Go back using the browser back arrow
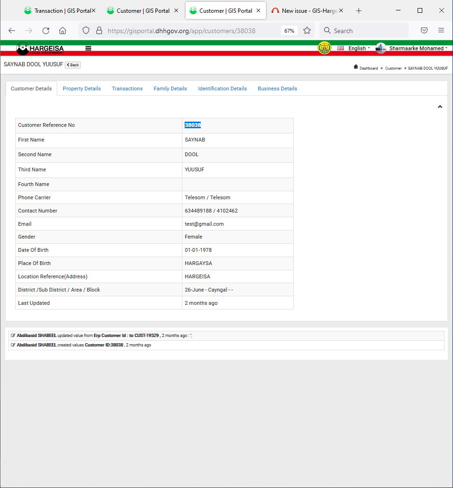The image size is (453, 488). 12,30
